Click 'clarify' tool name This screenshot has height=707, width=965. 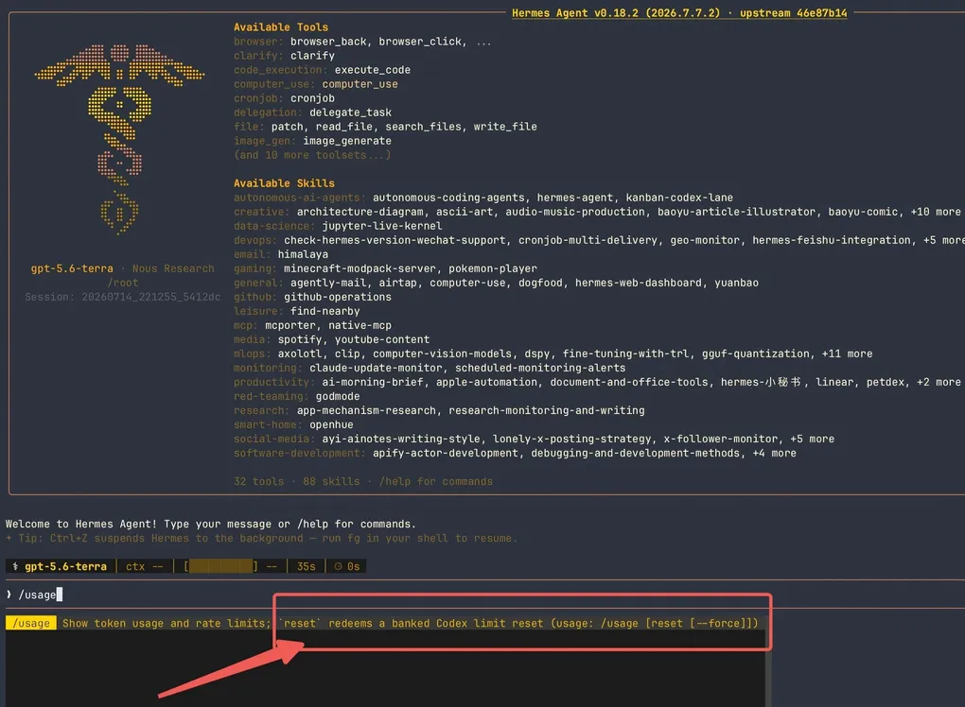312,56
